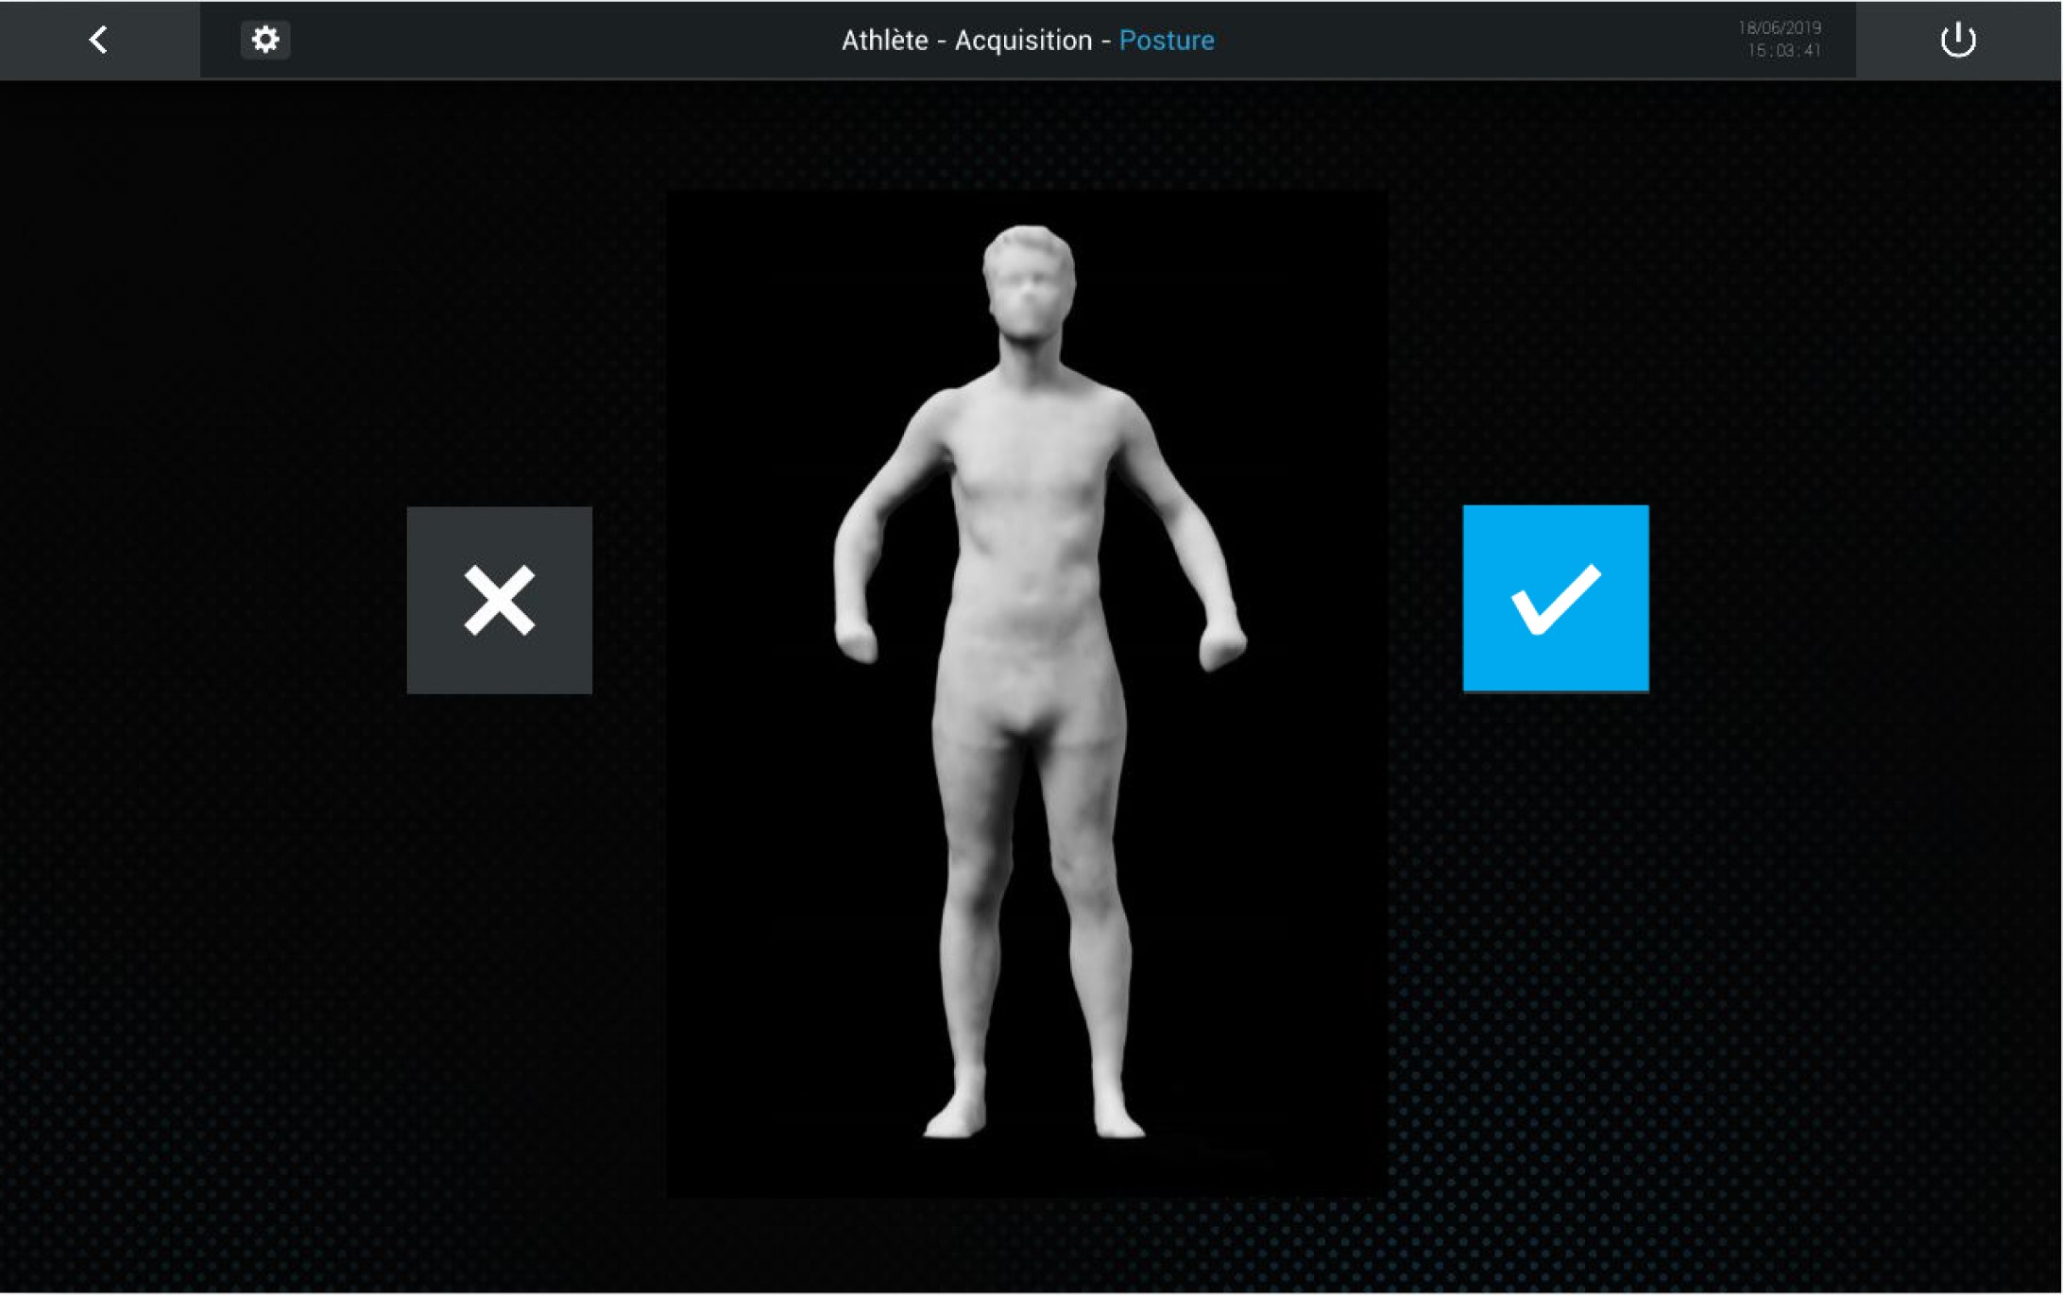Click the 'Acquisition' word in the header
The image size is (2063, 1296).
(x=1022, y=41)
